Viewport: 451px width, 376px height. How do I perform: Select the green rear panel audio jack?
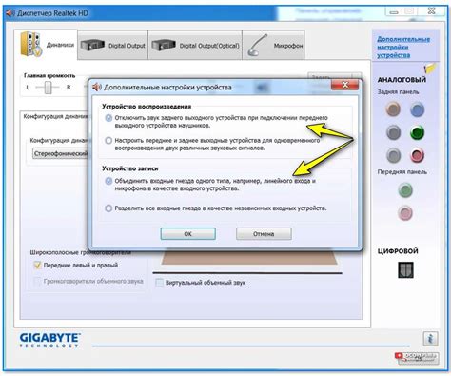pos(417,132)
